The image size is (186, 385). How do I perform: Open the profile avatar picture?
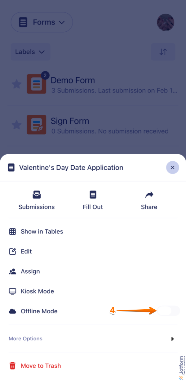tap(165, 22)
